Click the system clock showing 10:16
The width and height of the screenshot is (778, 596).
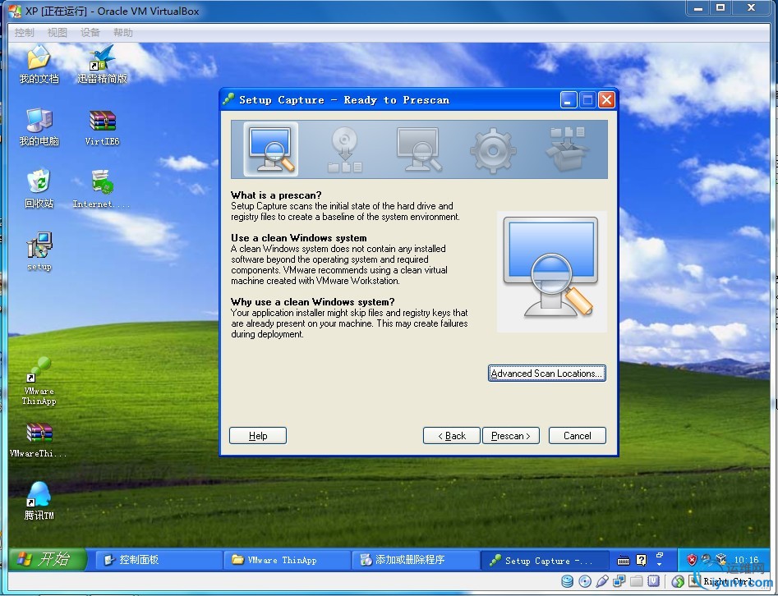pos(746,560)
